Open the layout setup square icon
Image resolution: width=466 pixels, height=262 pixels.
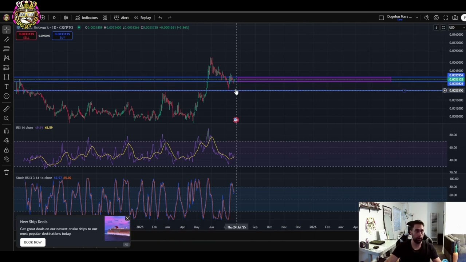[x=382, y=17]
